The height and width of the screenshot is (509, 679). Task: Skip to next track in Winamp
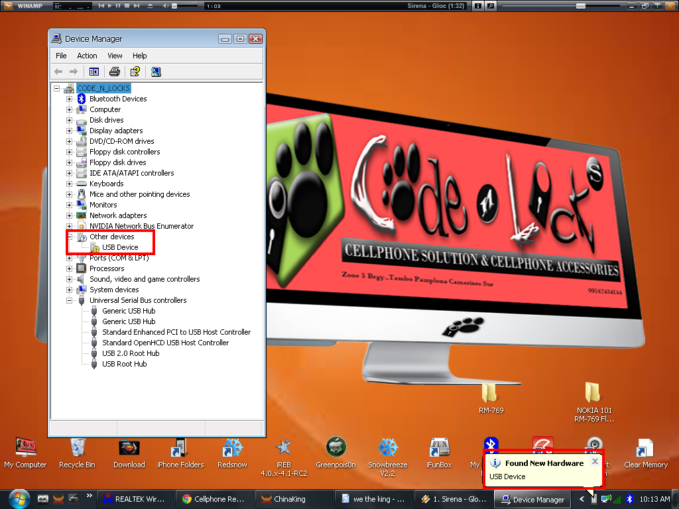tap(137, 5)
